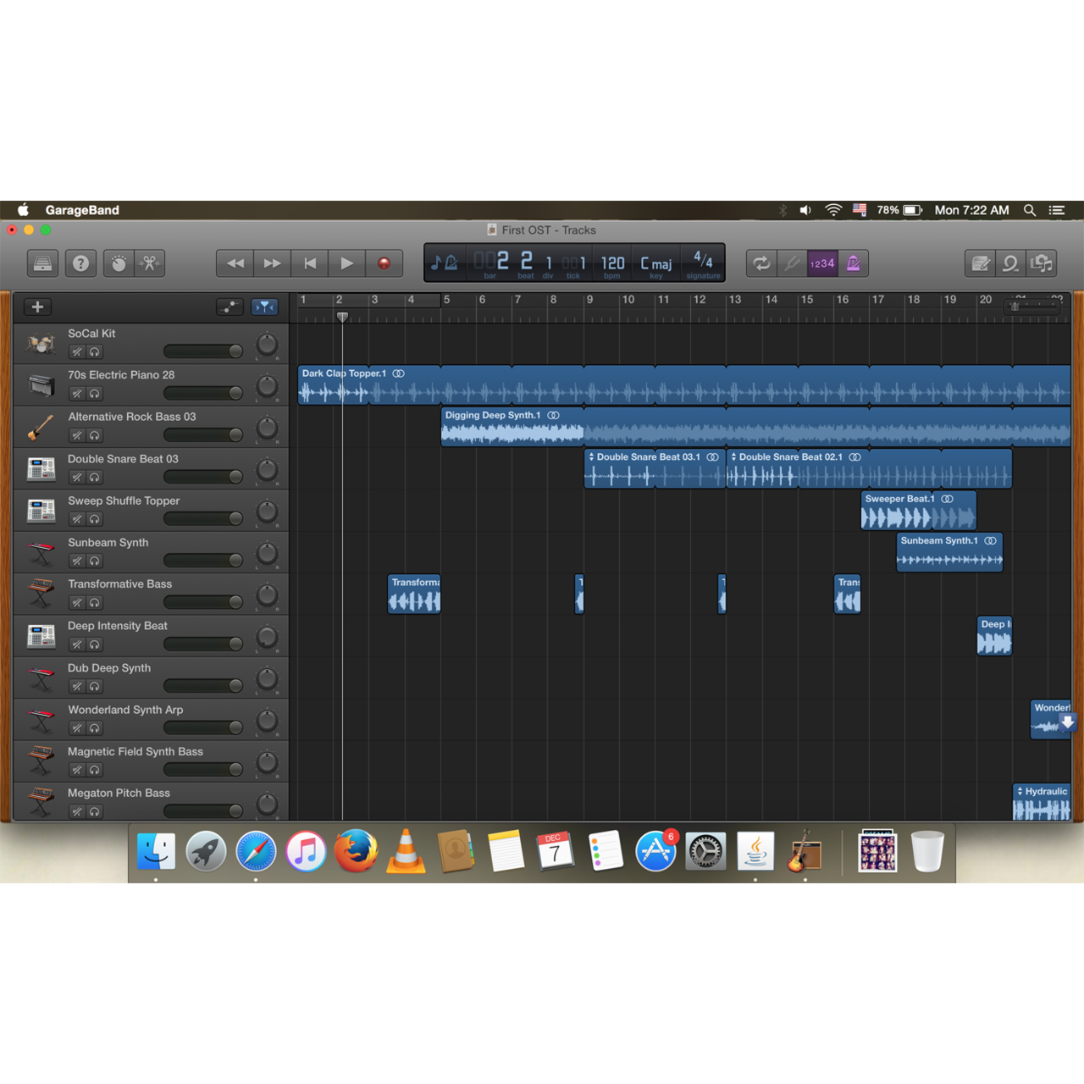The width and height of the screenshot is (1084, 1084).
Task: Toggle the 1234 Count-in button
Action: tap(822, 263)
